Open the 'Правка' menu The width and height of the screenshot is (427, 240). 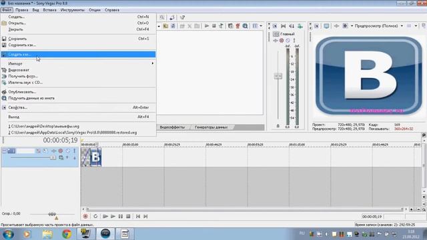click(22, 10)
